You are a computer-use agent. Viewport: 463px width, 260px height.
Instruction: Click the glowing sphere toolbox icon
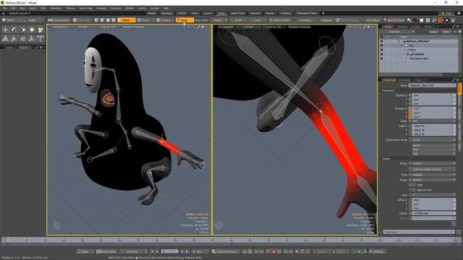[x=32, y=30]
